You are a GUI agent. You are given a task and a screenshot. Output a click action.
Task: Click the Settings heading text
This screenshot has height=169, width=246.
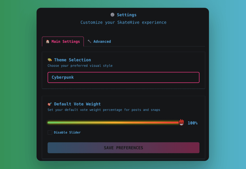127,15
